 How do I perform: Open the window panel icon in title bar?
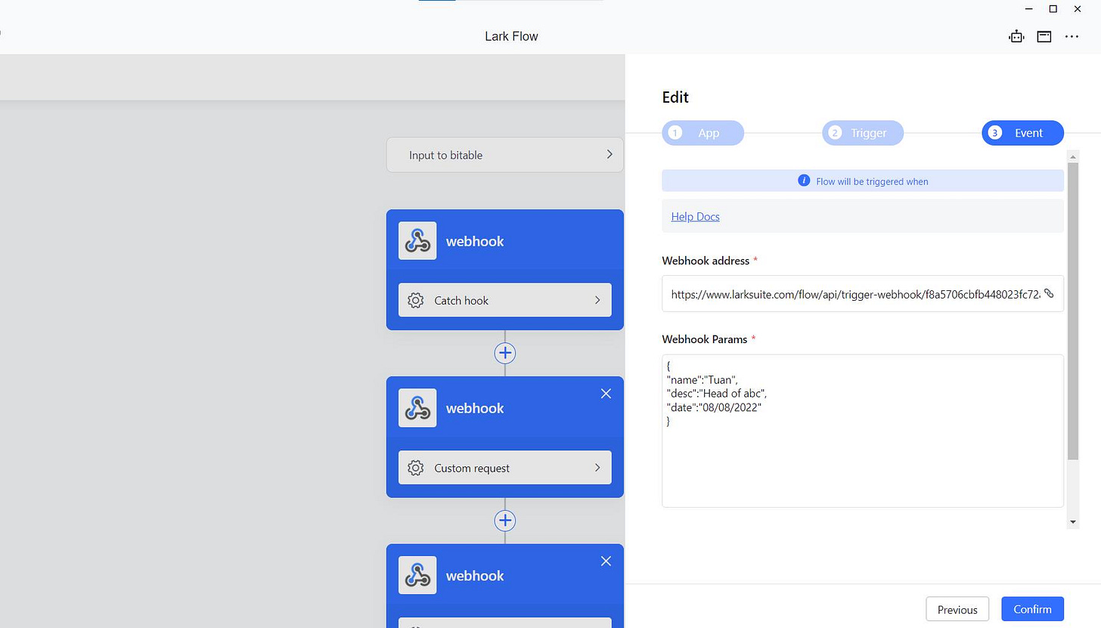pyautogui.click(x=1044, y=36)
